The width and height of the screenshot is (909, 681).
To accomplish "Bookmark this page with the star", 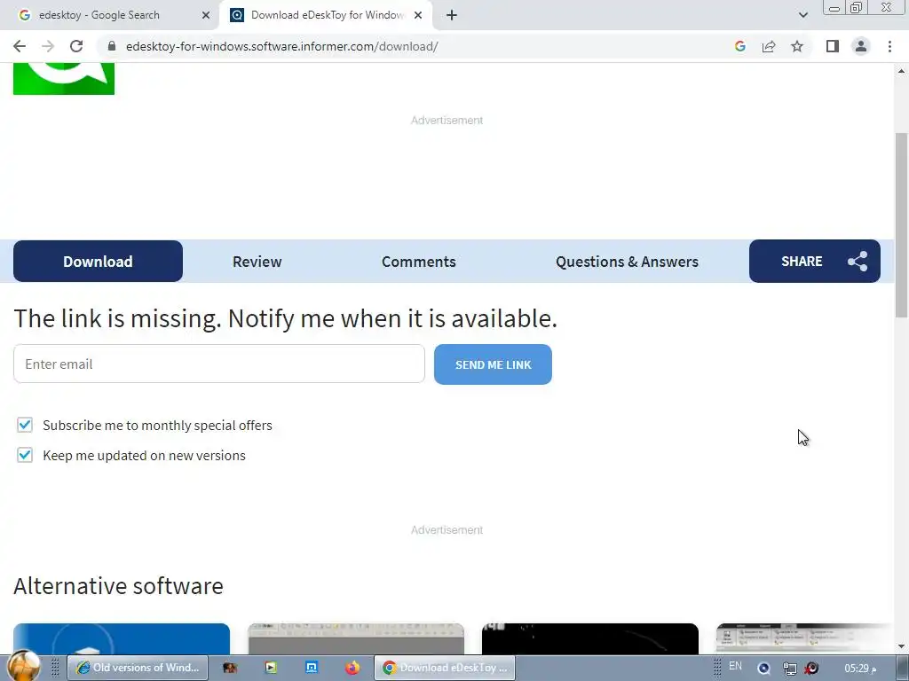I will 797,46.
